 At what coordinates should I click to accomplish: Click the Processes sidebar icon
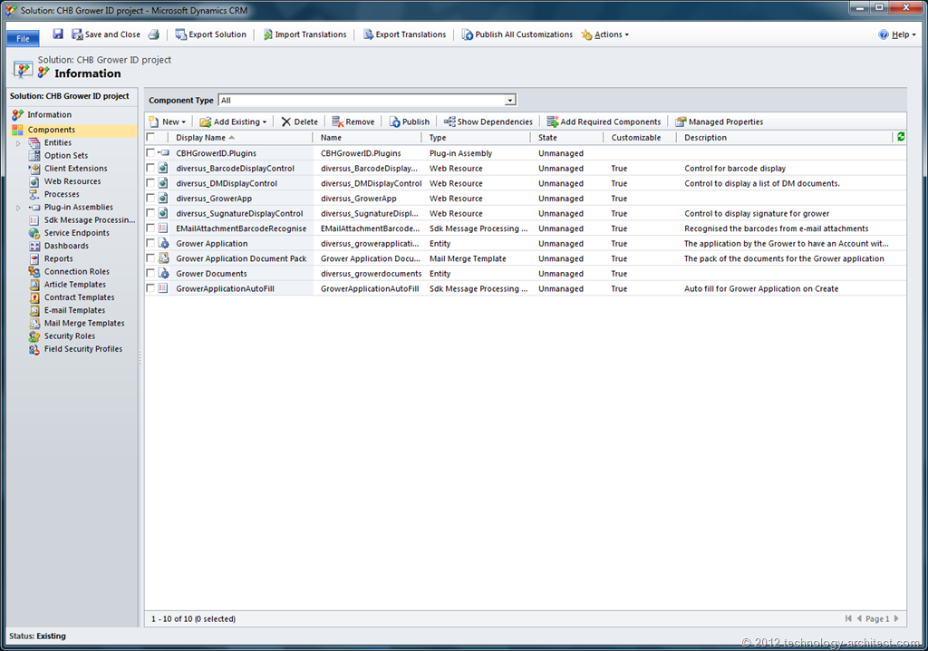click(x=34, y=194)
